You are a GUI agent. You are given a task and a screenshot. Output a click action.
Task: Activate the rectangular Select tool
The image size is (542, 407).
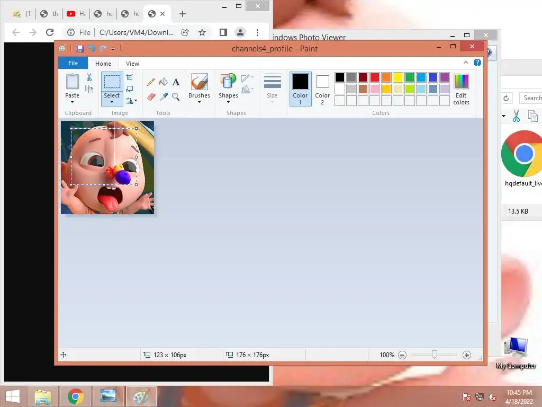pyautogui.click(x=112, y=82)
